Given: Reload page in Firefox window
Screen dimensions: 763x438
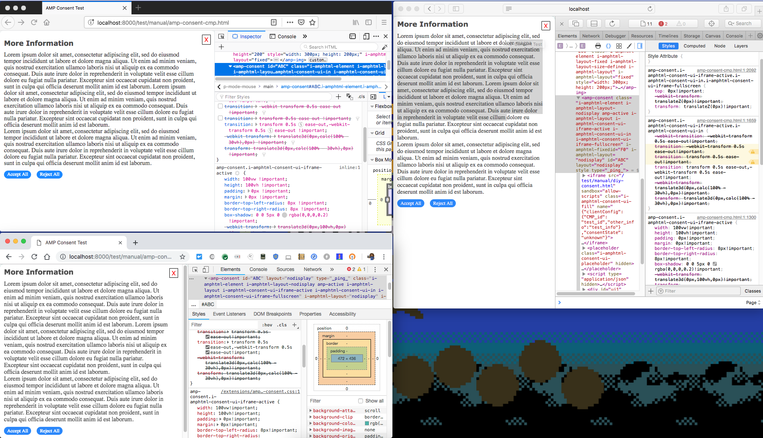Looking at the screenshot, I should pyautogui.click(x=34, y=22).
